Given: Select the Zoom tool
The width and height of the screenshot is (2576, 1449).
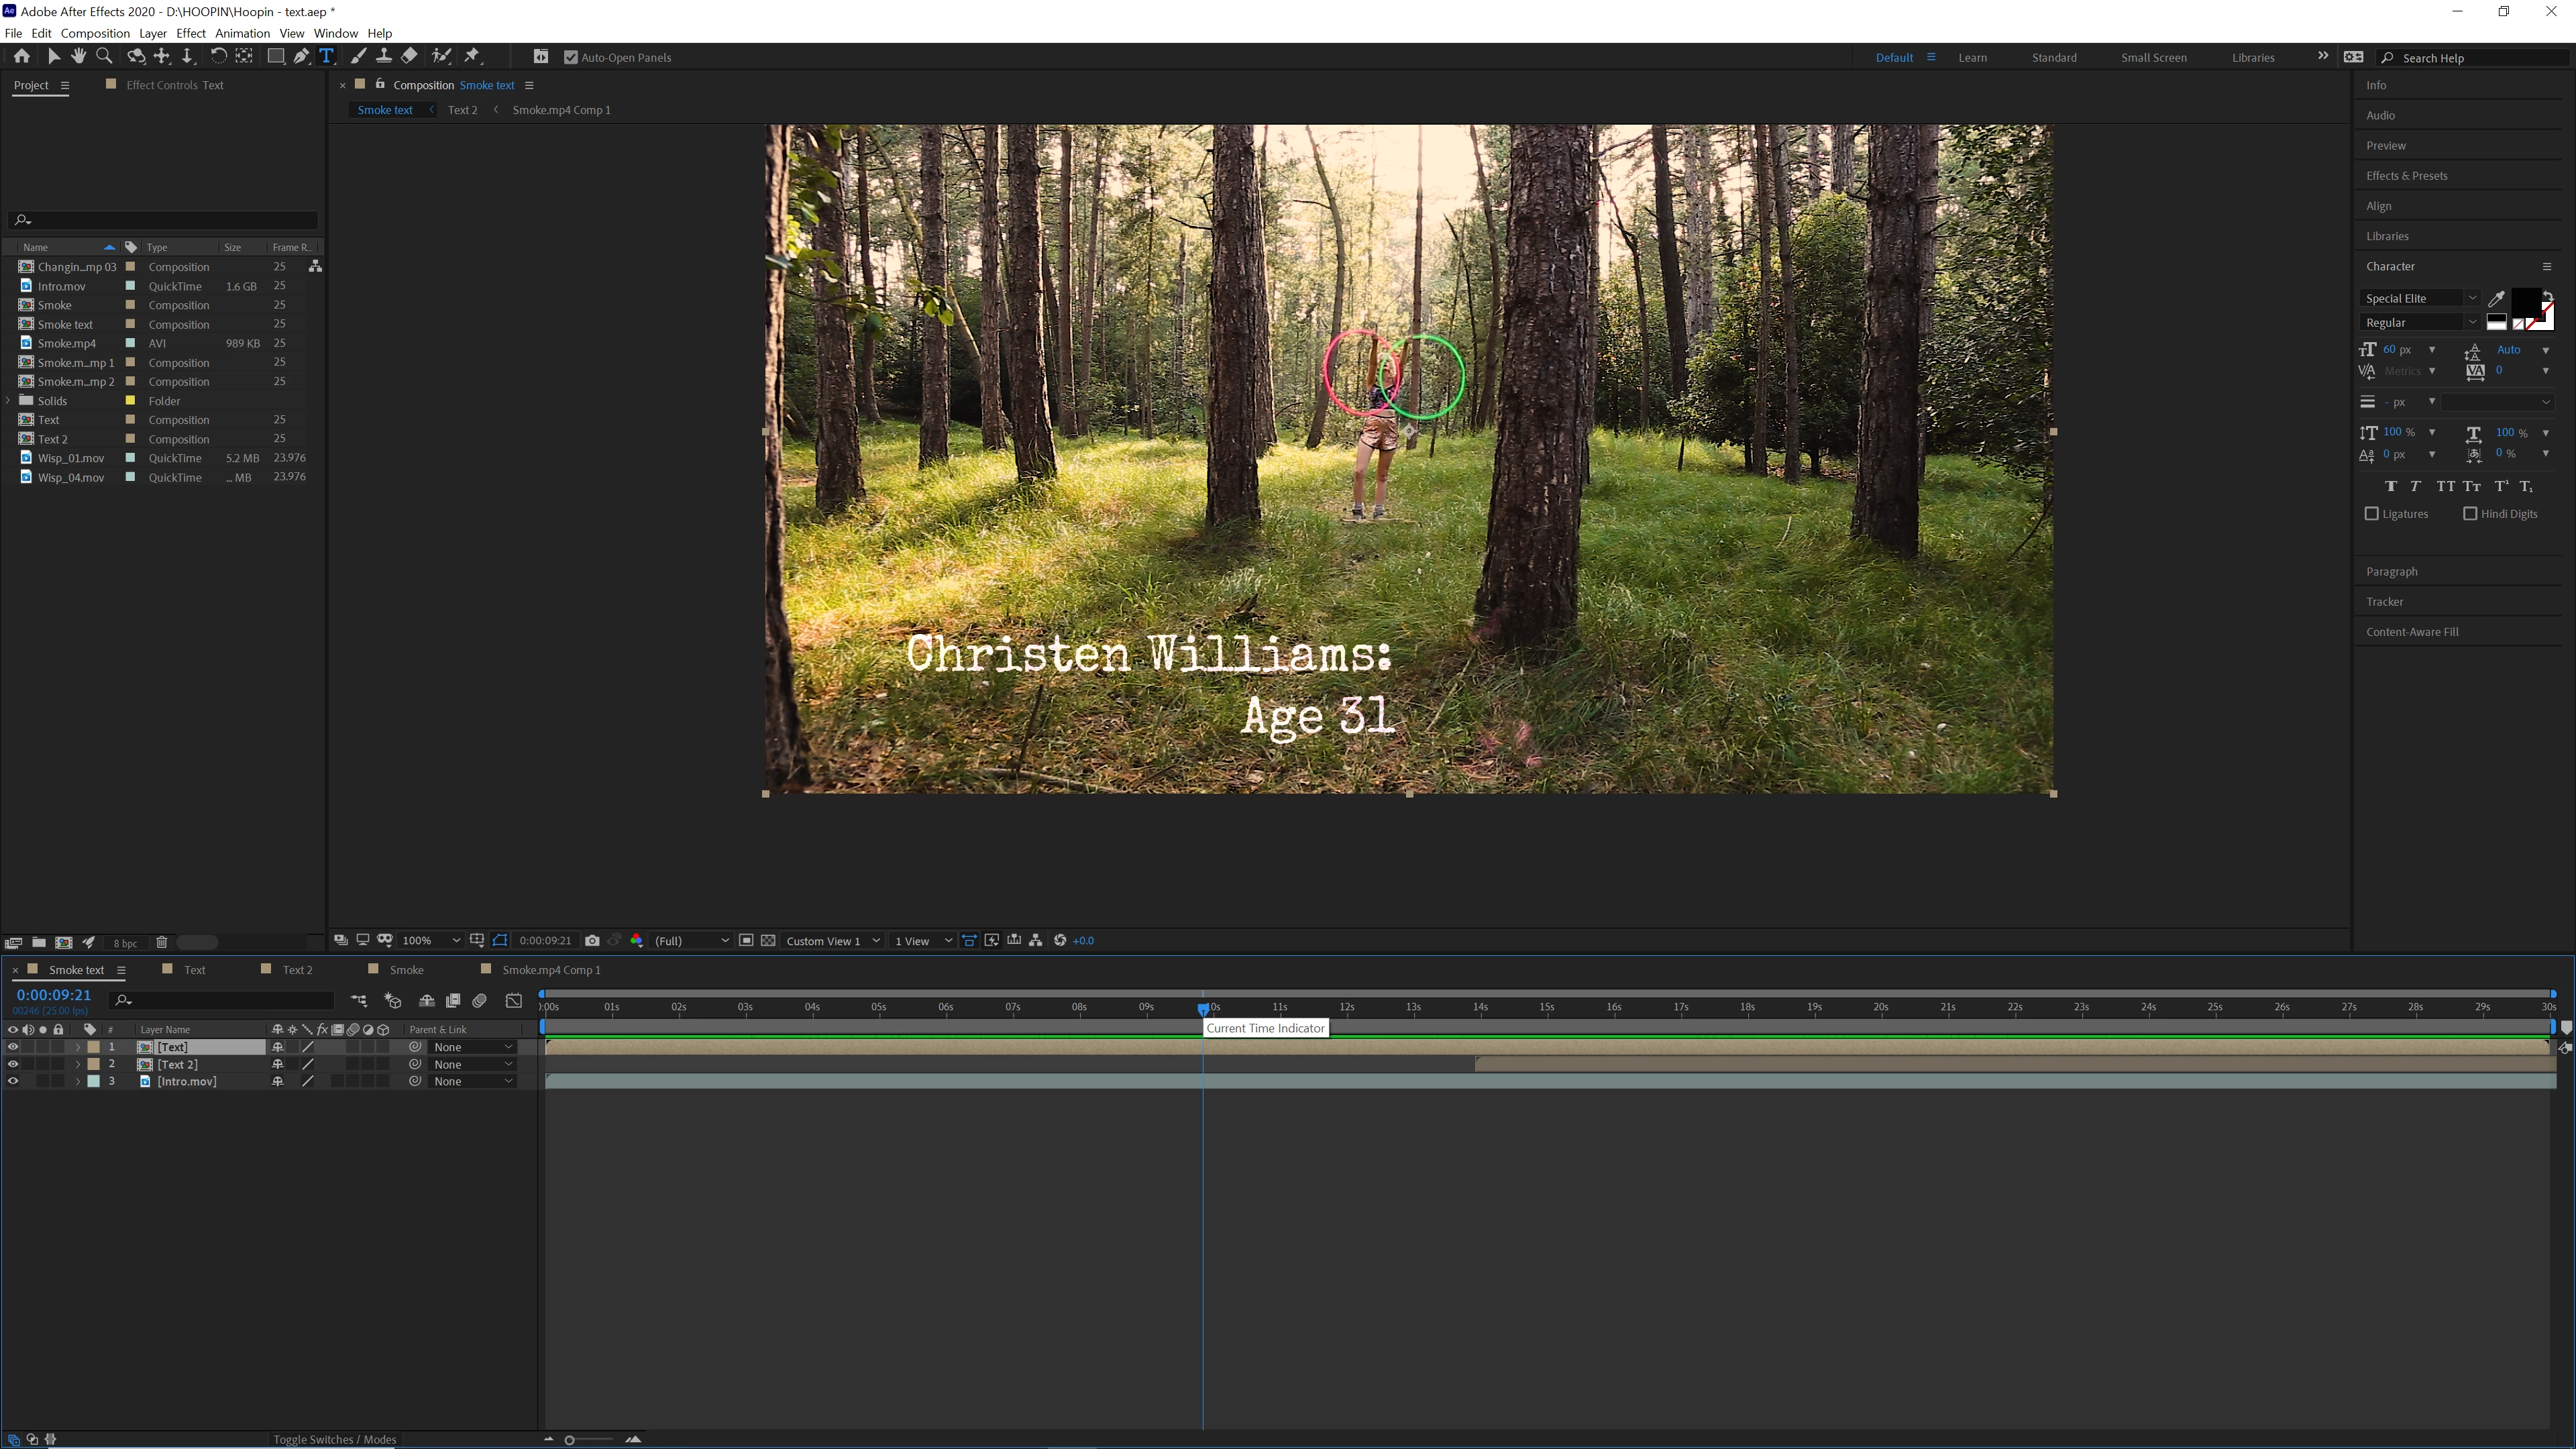Looking at the screenshot, I should tap(104, 57).
